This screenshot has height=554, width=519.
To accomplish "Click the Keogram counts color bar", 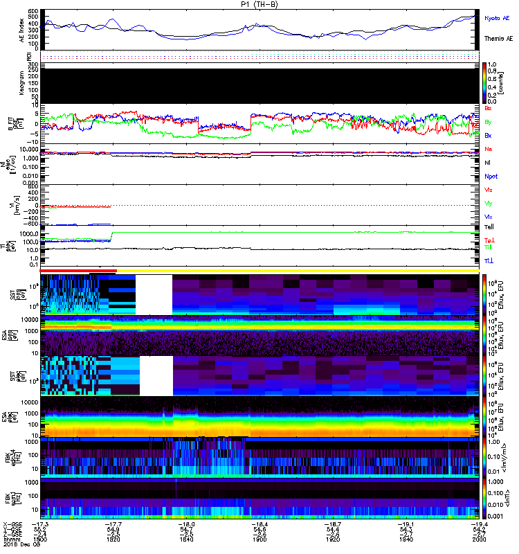I will [485, 83].
